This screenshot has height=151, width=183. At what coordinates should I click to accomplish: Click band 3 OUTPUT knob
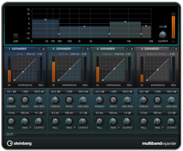pyautogui.click(x=127, y=122)
